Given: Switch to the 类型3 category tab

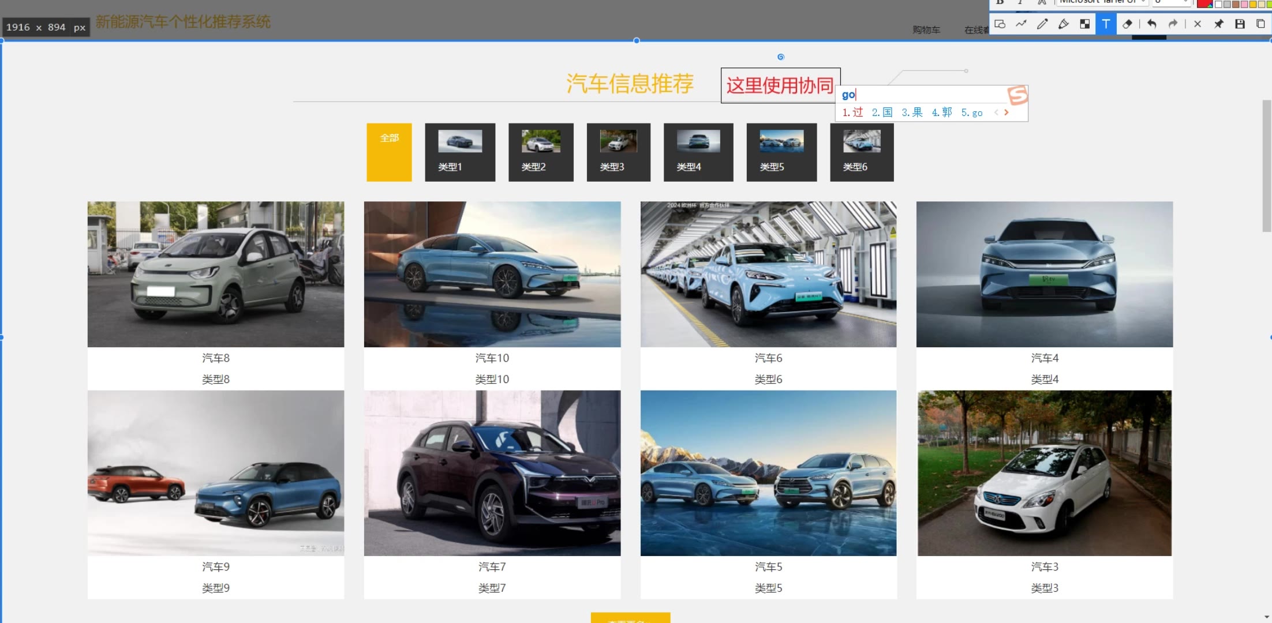Looking at the screenshot, I should [618, 152].
